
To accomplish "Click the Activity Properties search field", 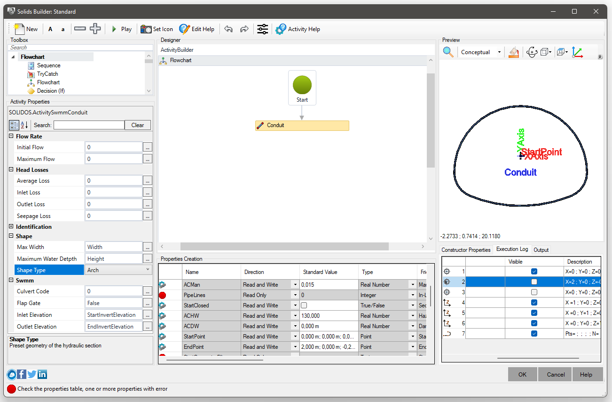I will pyautogui.click(x=89, y=125).
